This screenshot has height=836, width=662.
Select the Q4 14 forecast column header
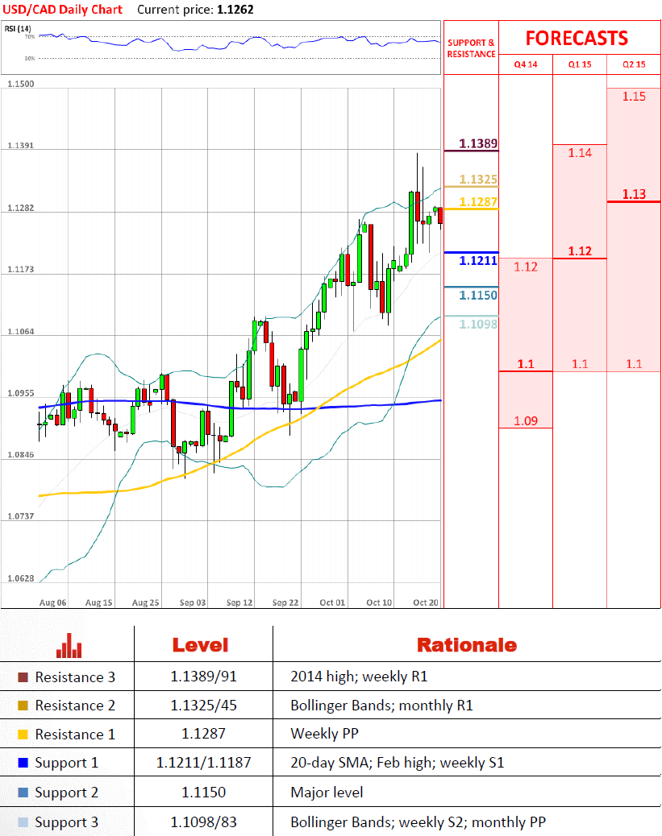click(526, 64)
